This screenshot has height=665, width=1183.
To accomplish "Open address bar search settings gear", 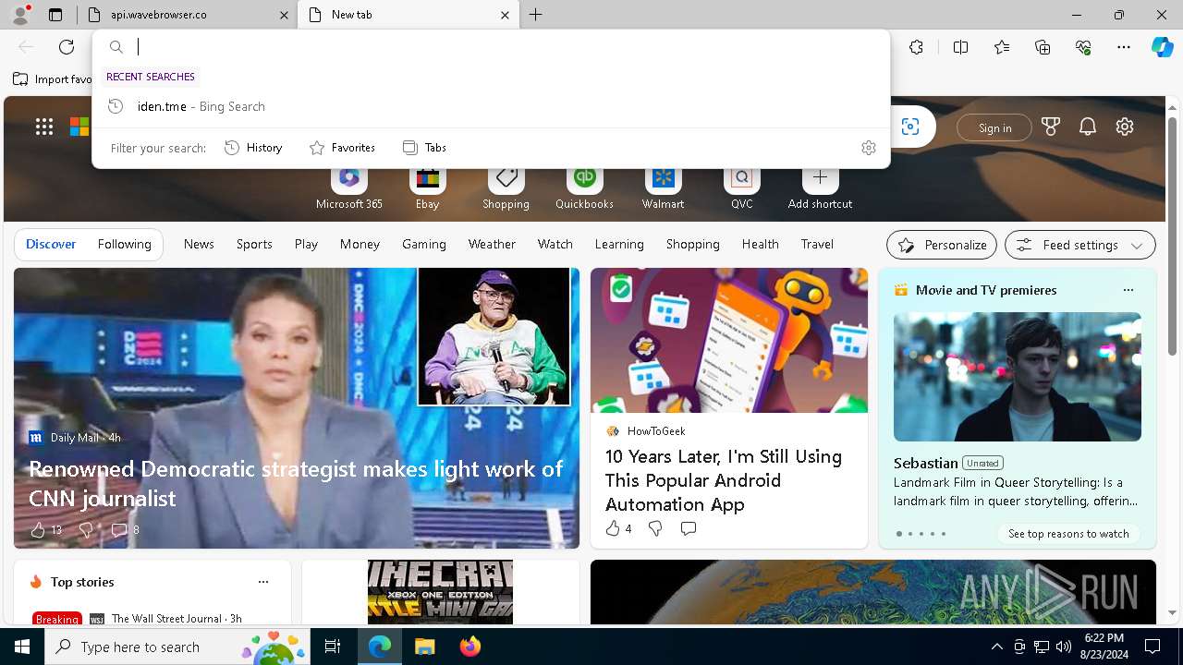I will [x=868, y=148].
